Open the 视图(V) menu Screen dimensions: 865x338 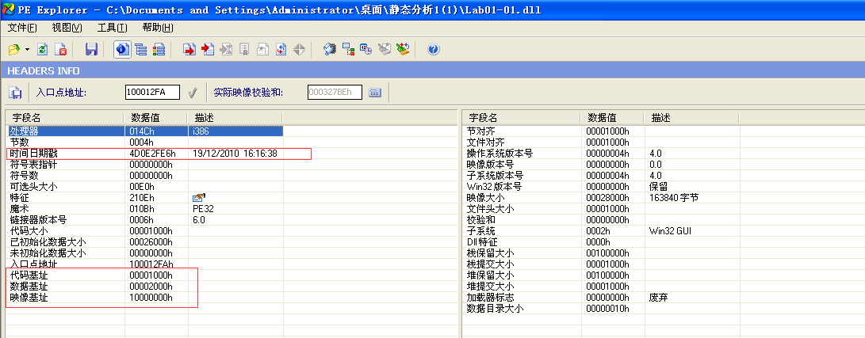click(x=67, y=28)
